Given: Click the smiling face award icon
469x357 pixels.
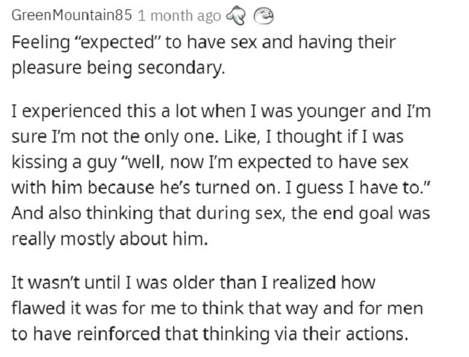Looking at the screenshot, I should pos(263,15).
